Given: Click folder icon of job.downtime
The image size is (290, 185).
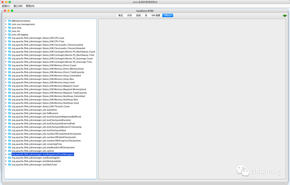Looking at the screenshot, I should [x=10, y=110].
